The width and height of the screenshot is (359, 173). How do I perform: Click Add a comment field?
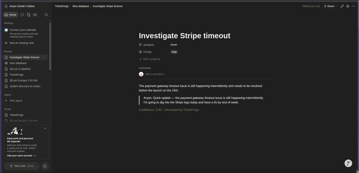(155, 74)
